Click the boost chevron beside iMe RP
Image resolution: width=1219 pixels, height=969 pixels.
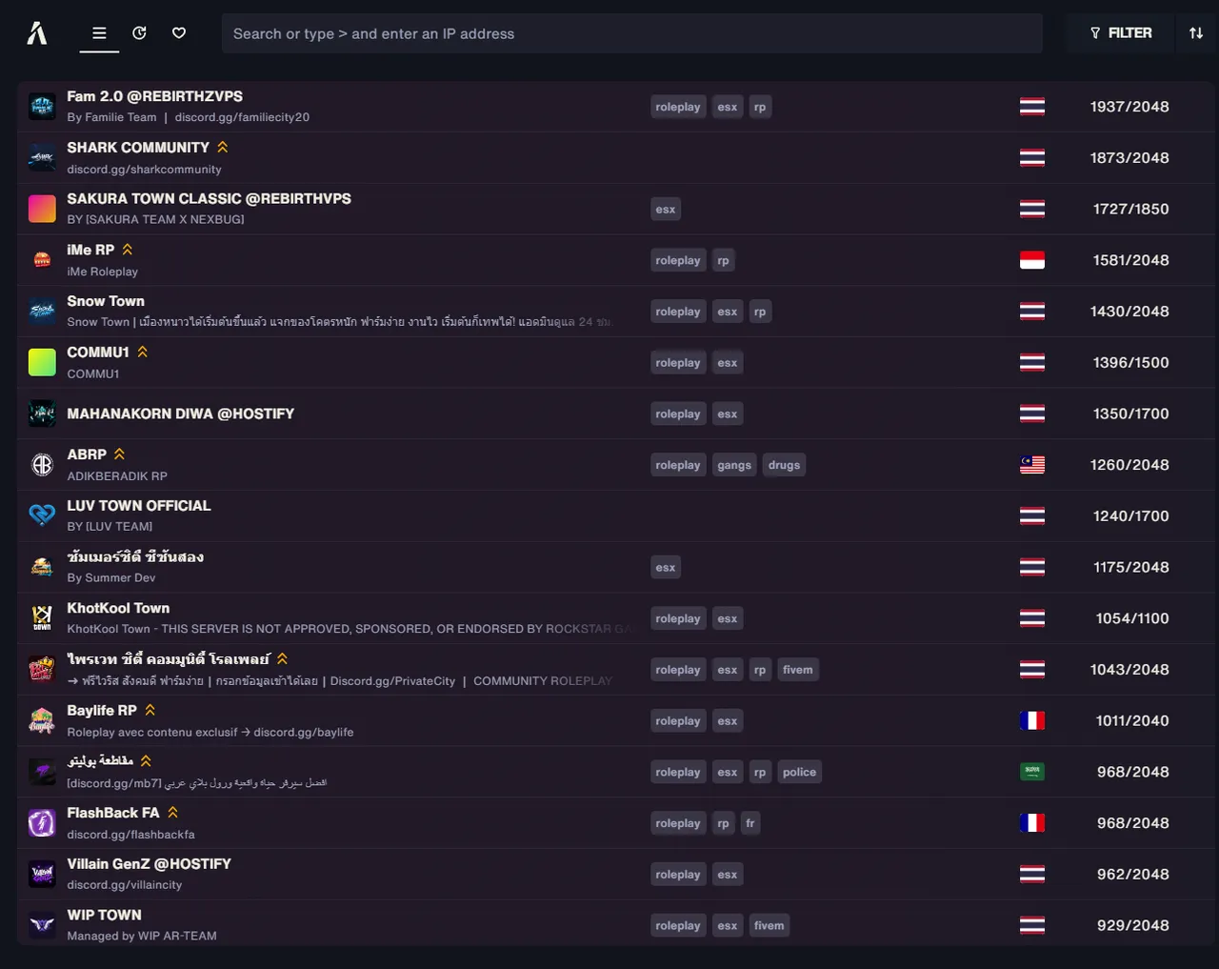click(128, 250)
